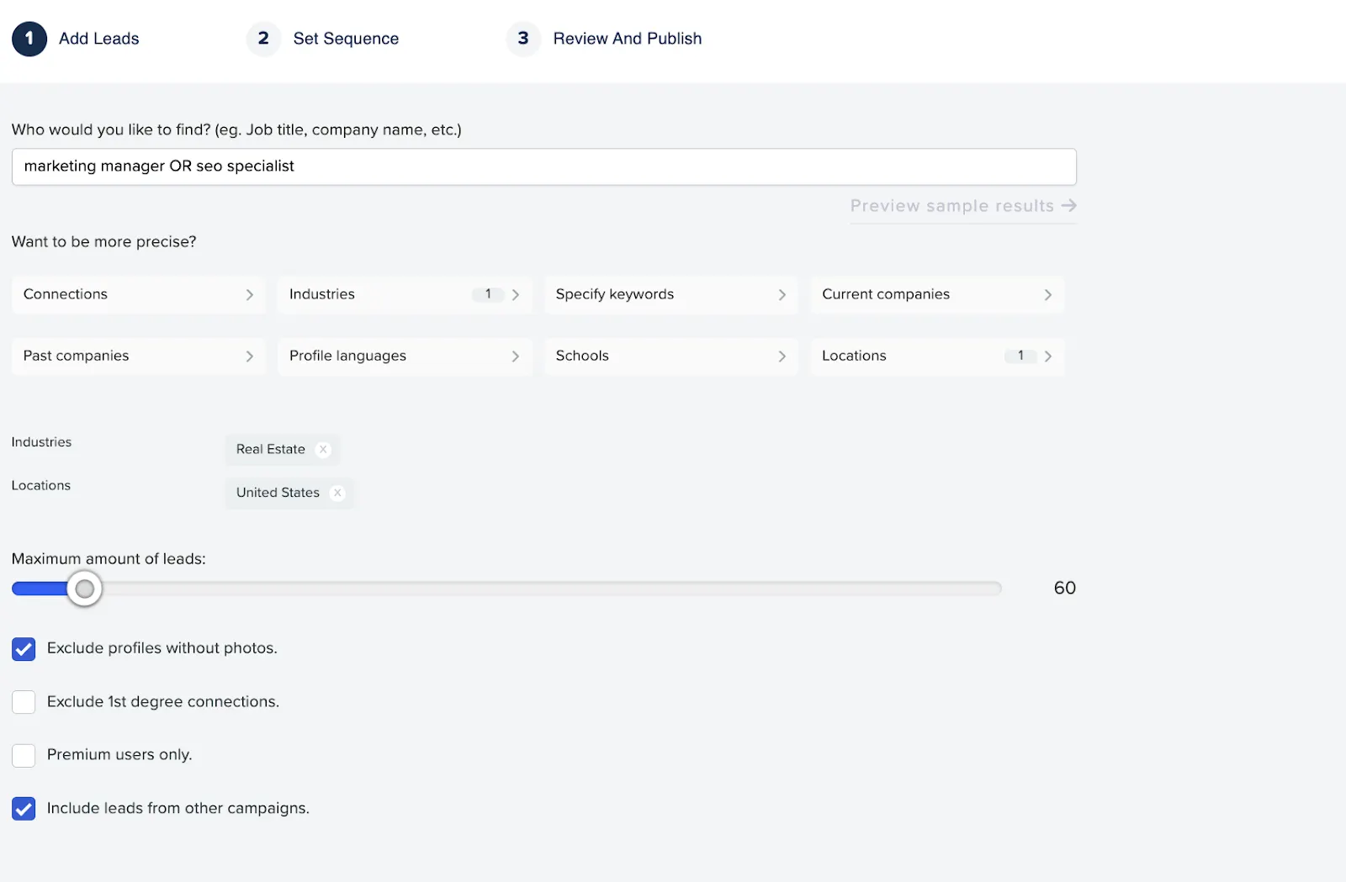Click the arrow icon beside Preview sample results
The height and width of the screenshot is (882, 1346).
pos(1068,206)
